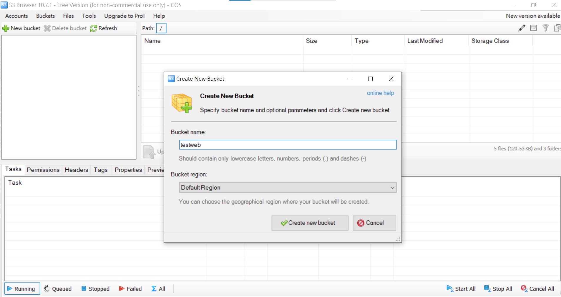This screenshot has width=561, height=297.
Task: Maximize the Create New Bucket dialog
Action: point(370,79)
